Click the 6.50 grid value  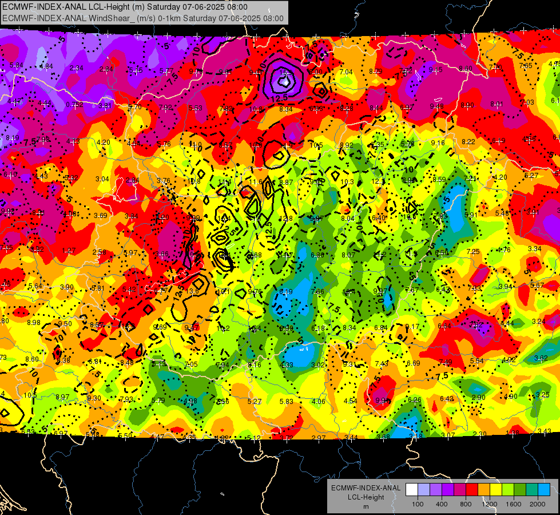coord(442,252)
